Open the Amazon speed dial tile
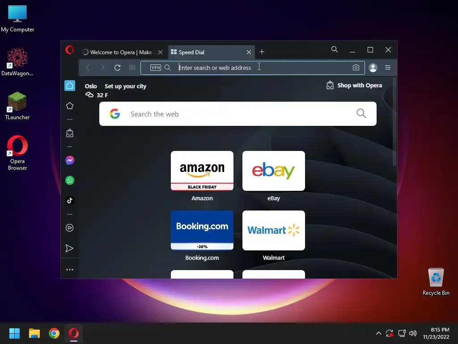The image size is (458, 344). coord(202,171)
